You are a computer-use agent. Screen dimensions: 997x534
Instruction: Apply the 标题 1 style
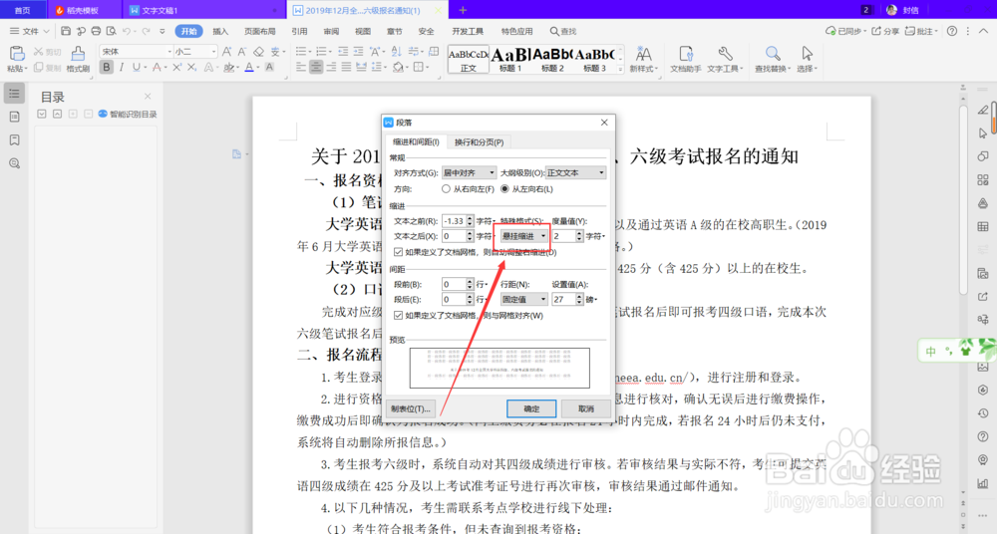tap(510, 59)
